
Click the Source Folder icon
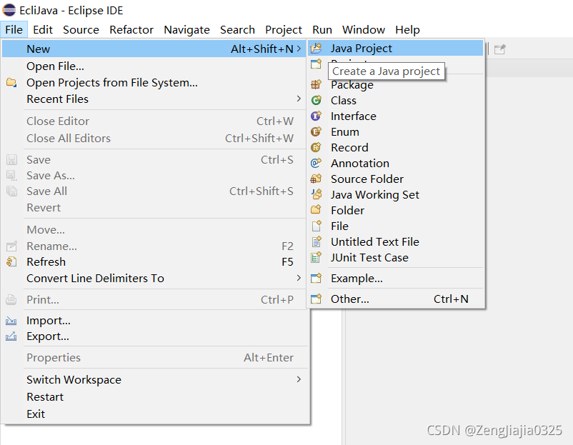(316, 179)
